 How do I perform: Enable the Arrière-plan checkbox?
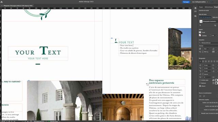pyautogui.click(x=200, y=80)
